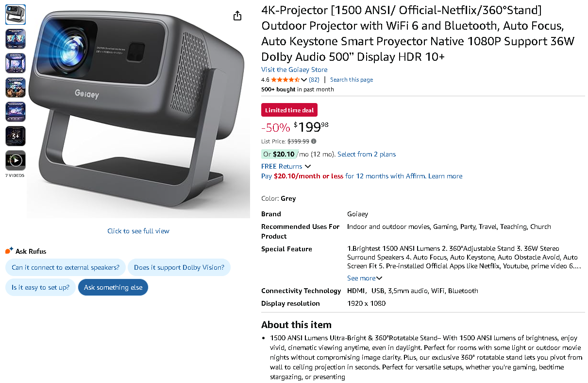Visit the Goiaey Store link
Viewport: 588px width, 383px height.
point(294,70)
